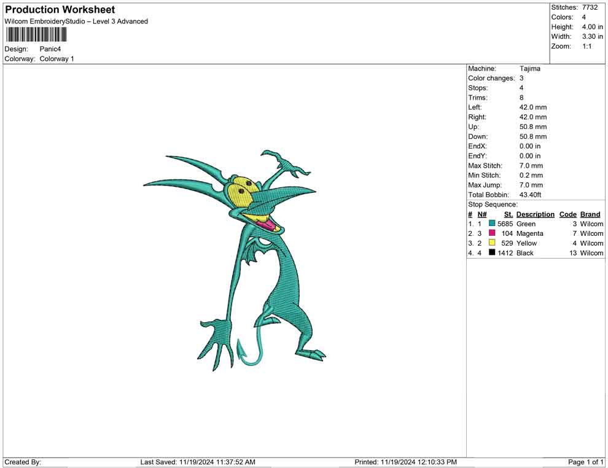Click the 'Stops:' label
This screenshot has width=608, height=468.
pyautogui.click(x=478, y=88)
